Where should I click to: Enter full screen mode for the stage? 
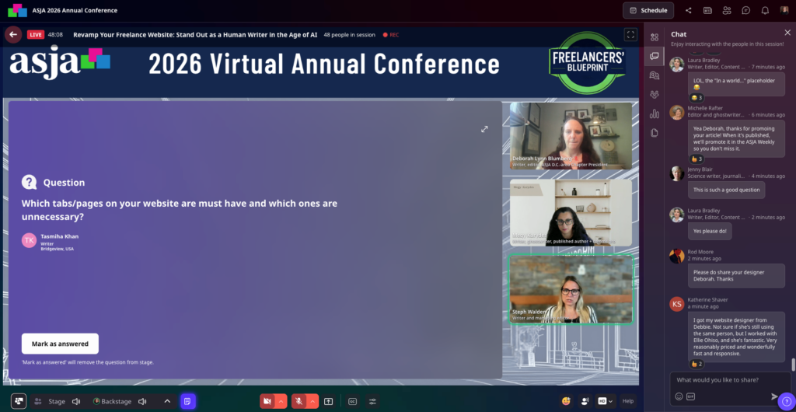pyautogui.click(x=630, y=34)
